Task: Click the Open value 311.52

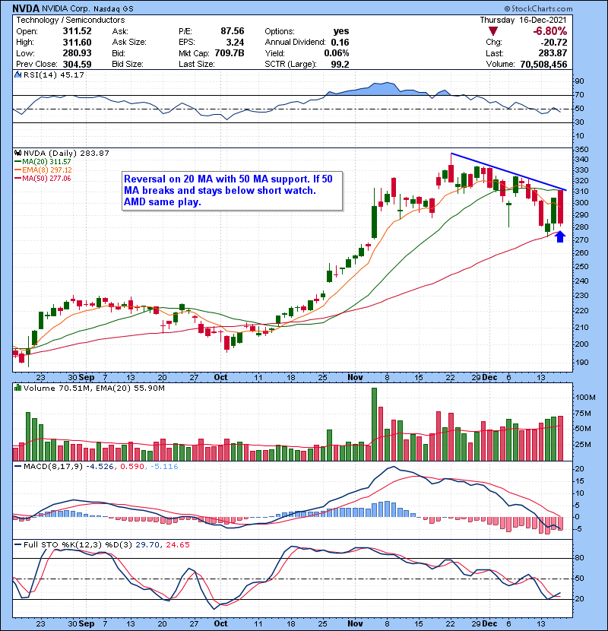Action: (77, 31)
